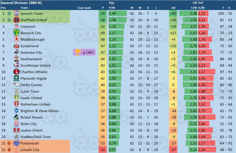Screen dimensions: 236x153
Task: Click the Portsmouth crest icon
Action: pos(17,143)
